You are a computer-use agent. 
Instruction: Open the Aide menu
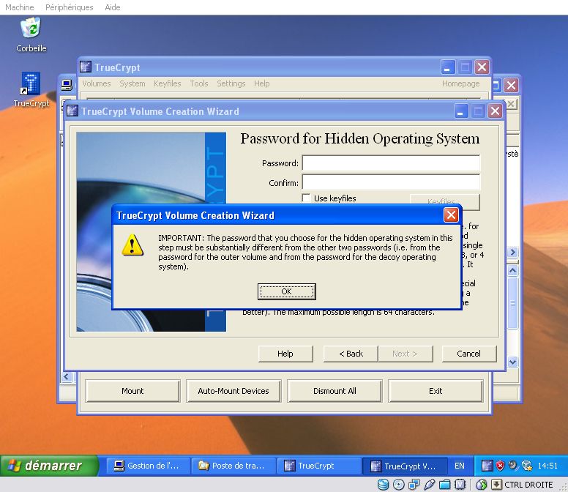[112, 7]
